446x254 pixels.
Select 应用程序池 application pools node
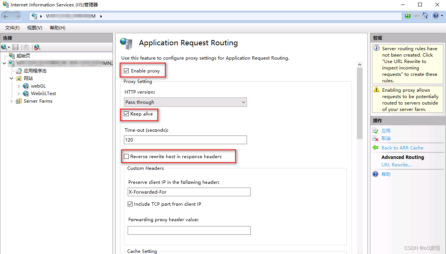[x=35, y=71]
